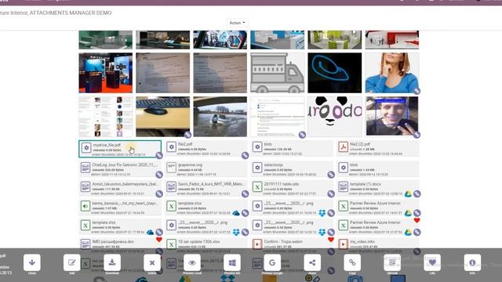Viewport: 502px width, 282px height.
Task: Click link badge on woman in blue thumbnail
Action: pyautogui.click(x=417, y=91)
